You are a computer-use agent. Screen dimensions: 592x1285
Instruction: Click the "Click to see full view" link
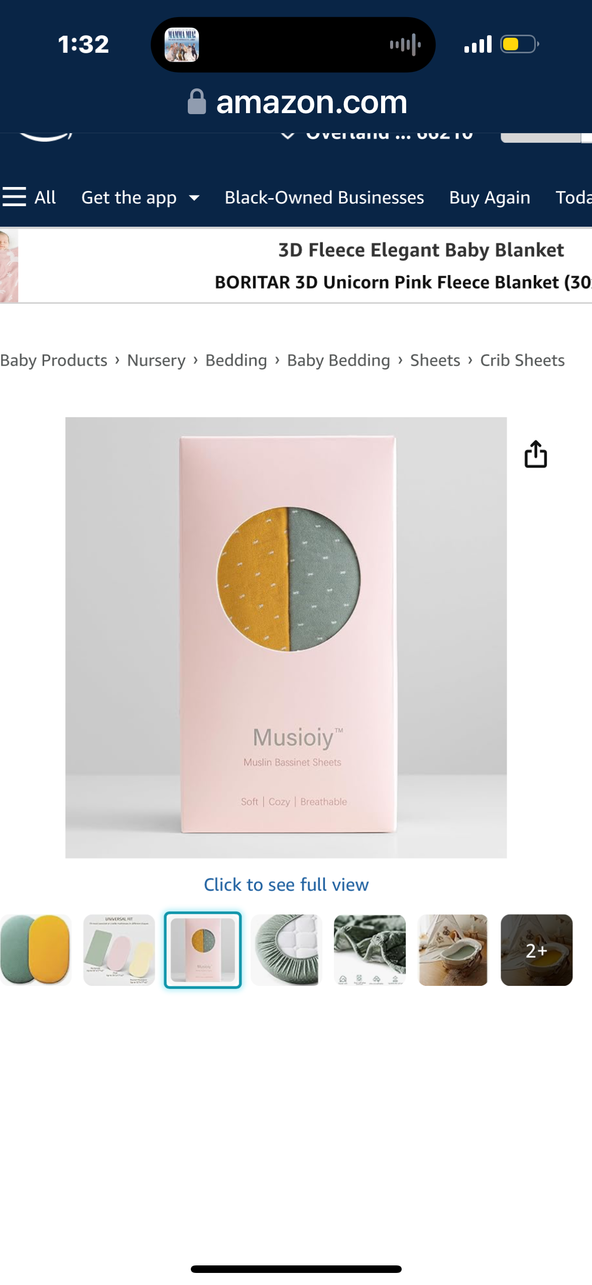(x=286, y=885)
